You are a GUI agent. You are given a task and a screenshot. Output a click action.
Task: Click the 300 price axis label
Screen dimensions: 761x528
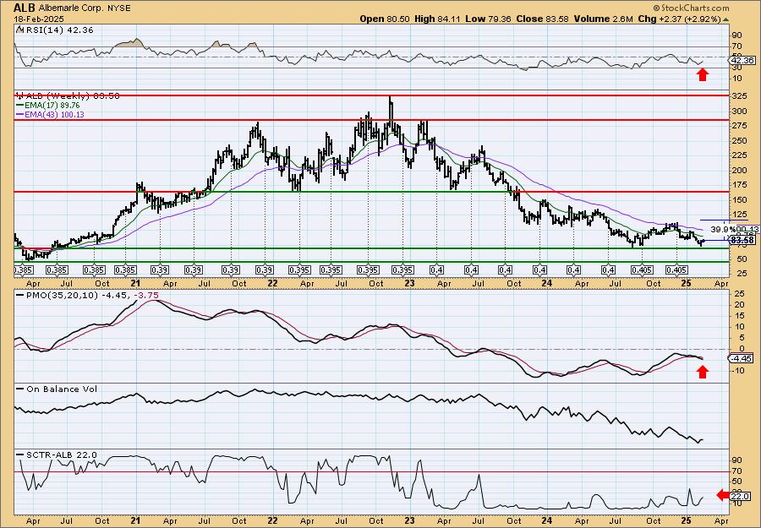tap(739, 111)
